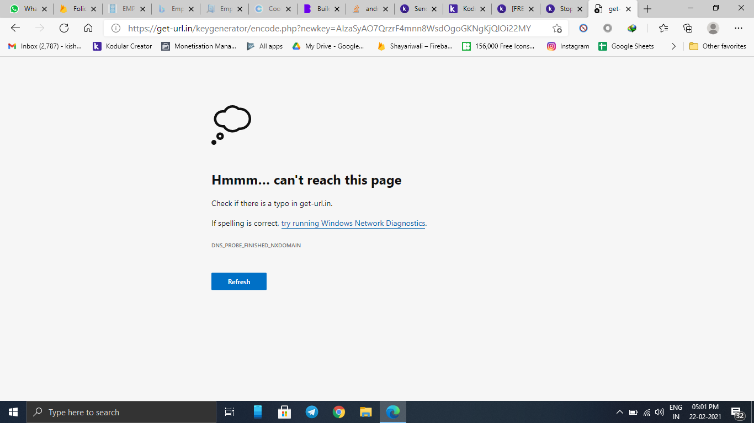Open Shayariwali Firebase bookmark
The width and height of the screenshot is (754, 423).
(x=415, y=46)
